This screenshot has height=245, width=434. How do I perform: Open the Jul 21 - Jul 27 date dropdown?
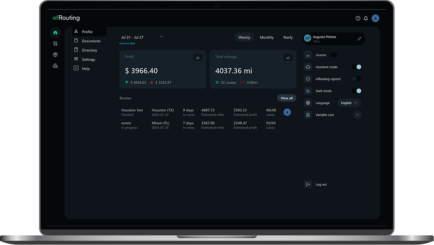(x=161, y=37)
